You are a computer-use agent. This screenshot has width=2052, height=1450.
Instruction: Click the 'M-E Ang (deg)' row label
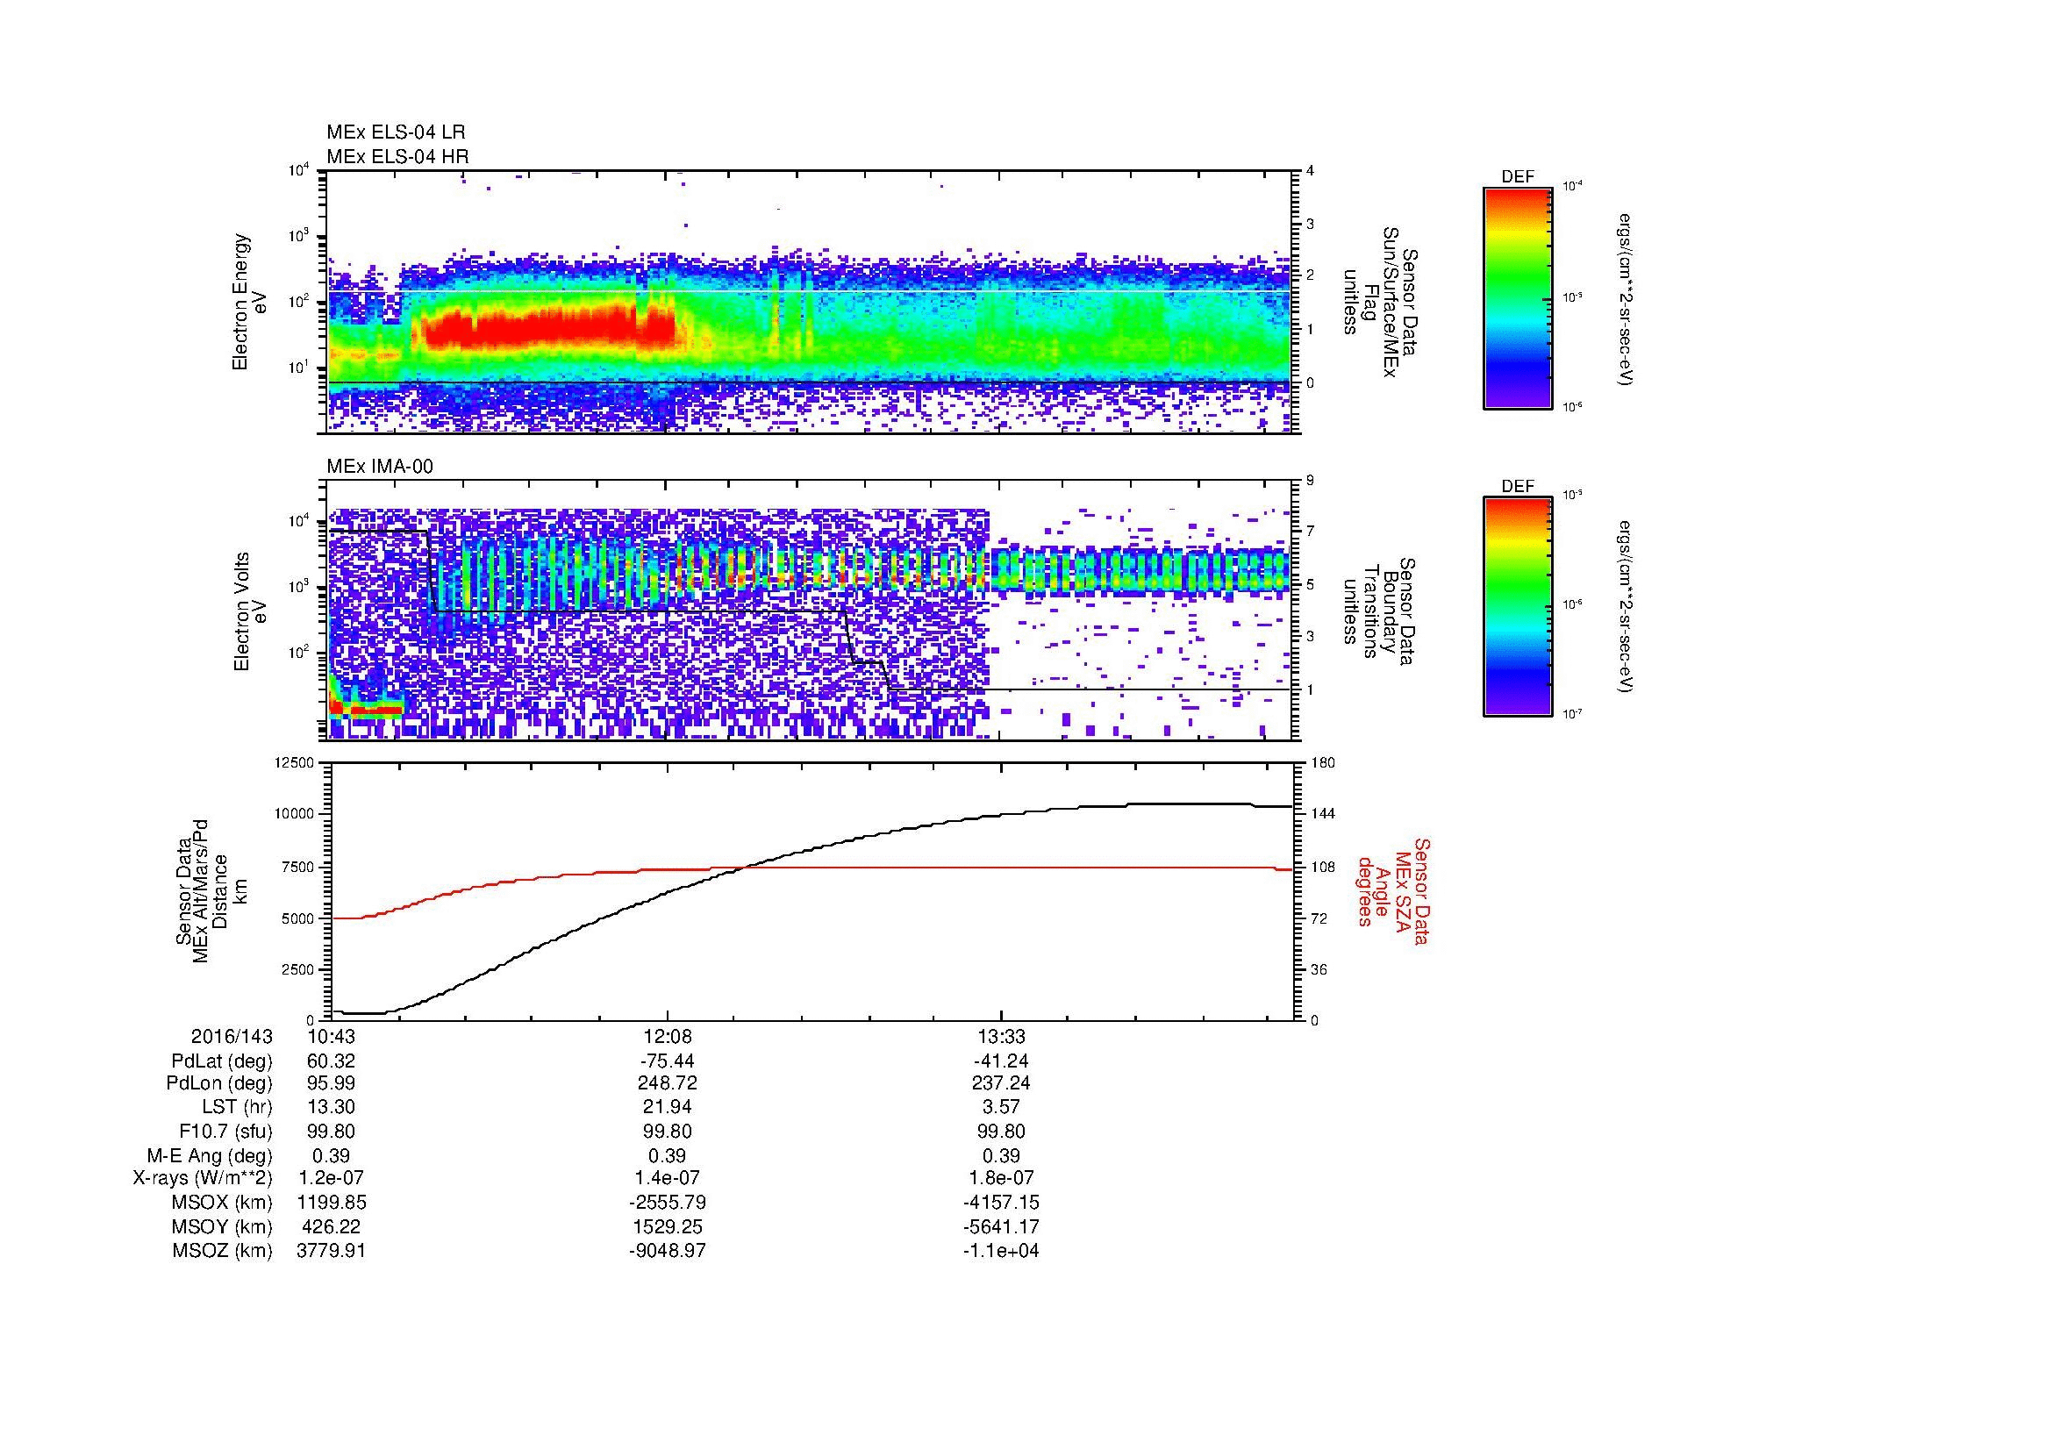click(x=210, y=1155)
